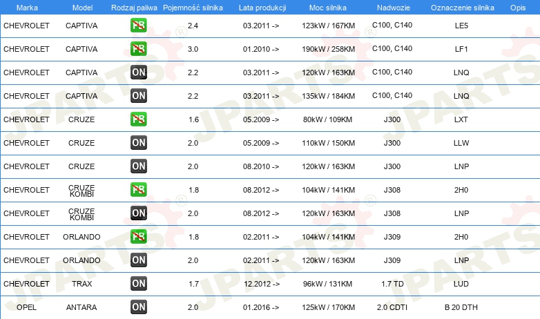540x319 pixels.
Task: Select the TRAX model cell
Action: (82, 284)
